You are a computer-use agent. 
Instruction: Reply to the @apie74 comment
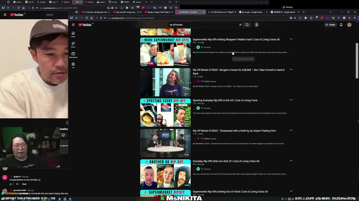coord(24,184)
